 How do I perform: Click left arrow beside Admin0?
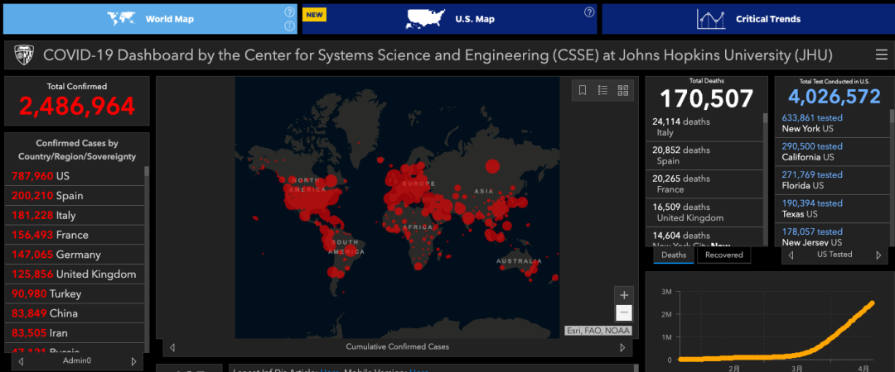point(21,361)
